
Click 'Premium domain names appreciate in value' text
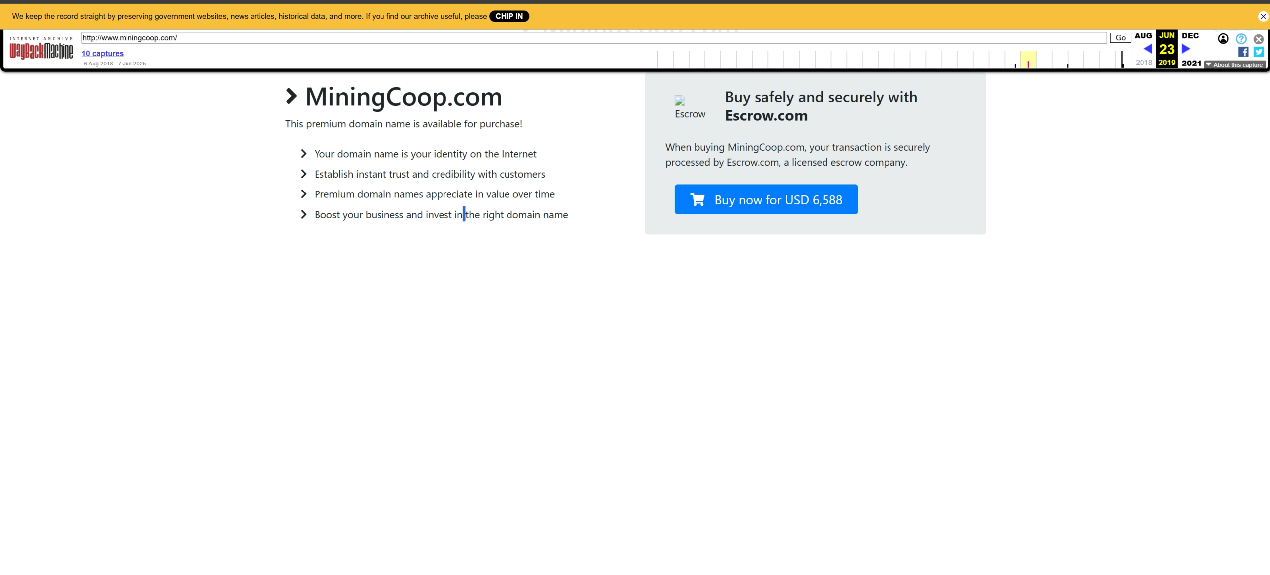pyautogui.click(x=435, y=194)
